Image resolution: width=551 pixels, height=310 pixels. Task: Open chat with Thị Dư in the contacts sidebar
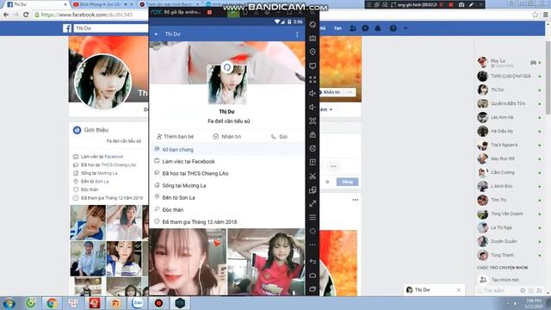click(x=509, y=90)
